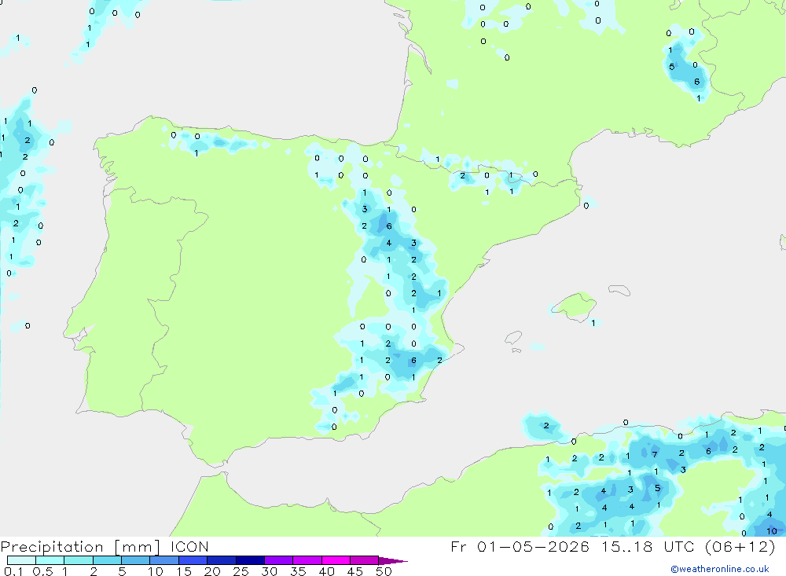Screen dimensions: 786x576
Task: Click the '(06+12)' forecast run text
Action: click(x=740, y=546)
